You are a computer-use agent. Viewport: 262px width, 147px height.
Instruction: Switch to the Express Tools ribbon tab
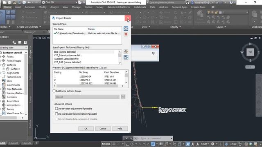click(198, 7)
